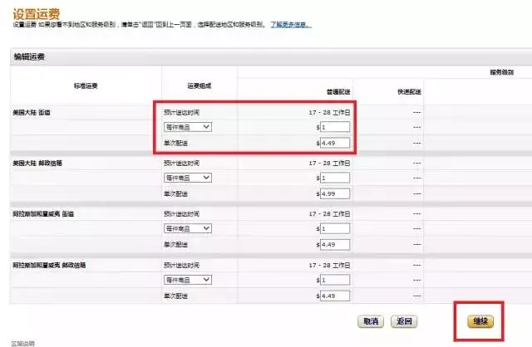Select the 阿拉斯加和夏威夷 街道 row label
This screenshot has width=532, height=347.
(43, 214)
